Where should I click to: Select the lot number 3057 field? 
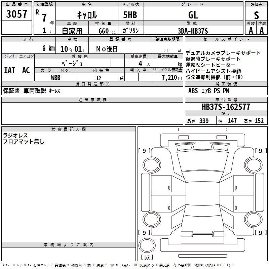click(16, 14)
